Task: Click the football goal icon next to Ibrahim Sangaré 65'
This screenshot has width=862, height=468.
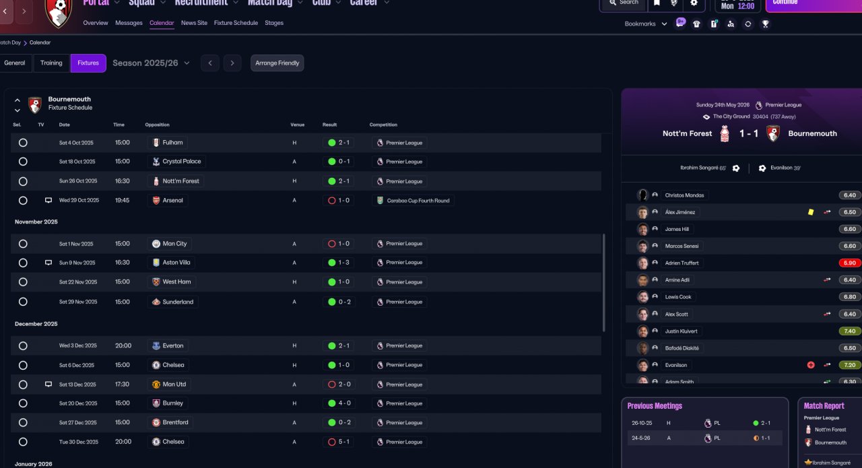Action: [x=736, y=168]
